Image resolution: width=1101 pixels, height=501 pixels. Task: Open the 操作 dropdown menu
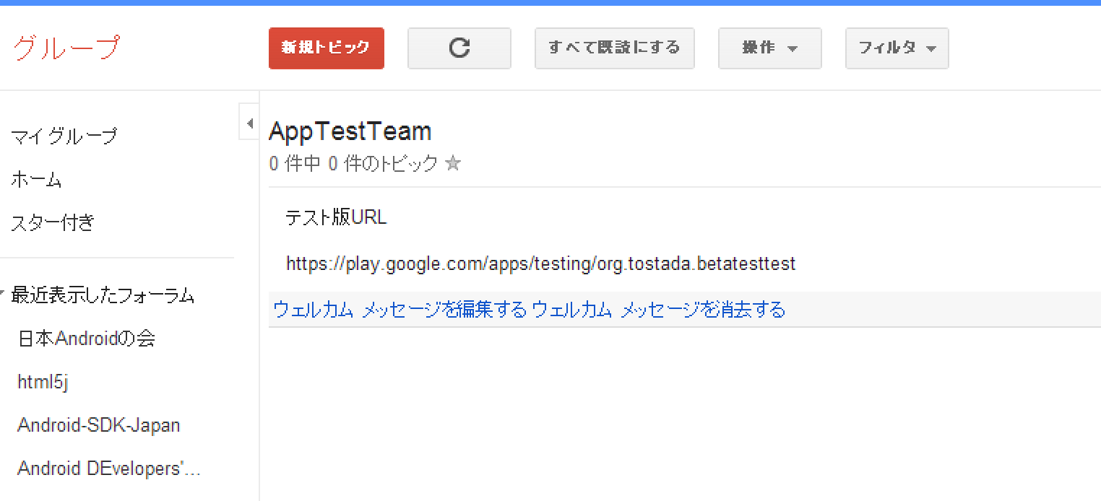pos(769,48)
